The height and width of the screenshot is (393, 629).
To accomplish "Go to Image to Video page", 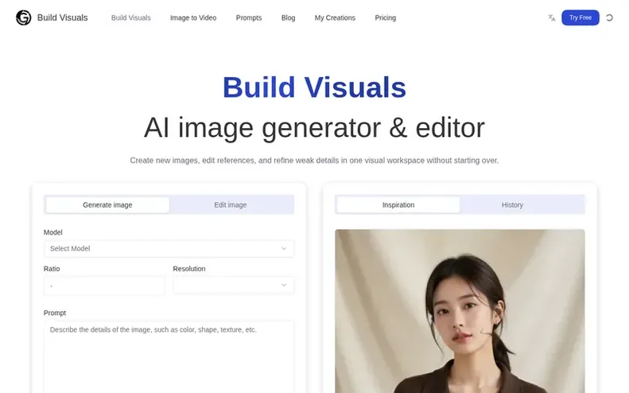I will 193,18.
